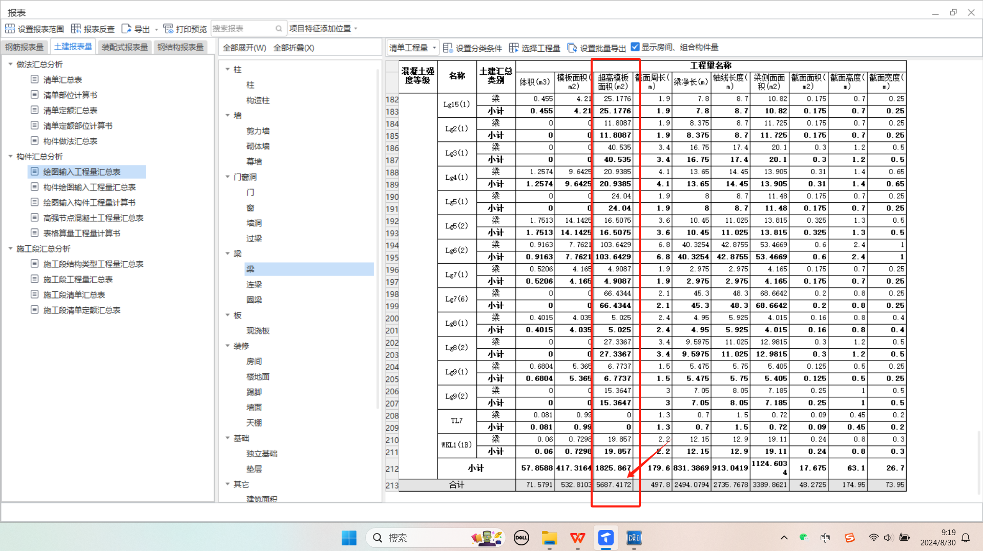Open WPS Office from taskbar
The height and width of the screenshot is (551, 983).
577,538
